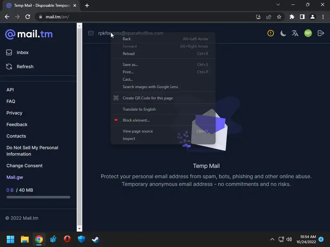Open Do Not Sell My Personal Information
This screenshot has height=247, width=330.
pyautogui.click(x=32, y=151)
